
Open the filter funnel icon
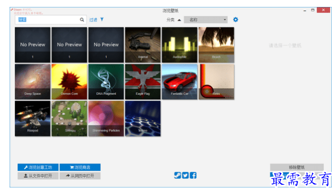point(102,19)
